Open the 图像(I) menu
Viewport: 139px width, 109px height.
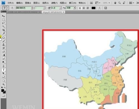[28, 3]
